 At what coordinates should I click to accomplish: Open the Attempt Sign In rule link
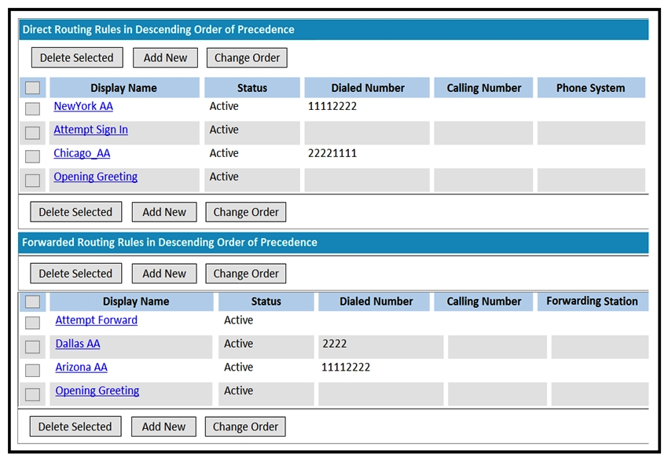pyautogui.click(x=90, y=130)
